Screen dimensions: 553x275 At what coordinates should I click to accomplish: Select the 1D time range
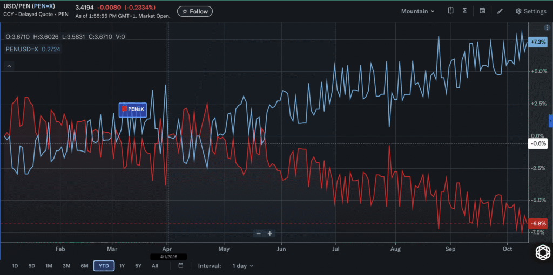15,266
